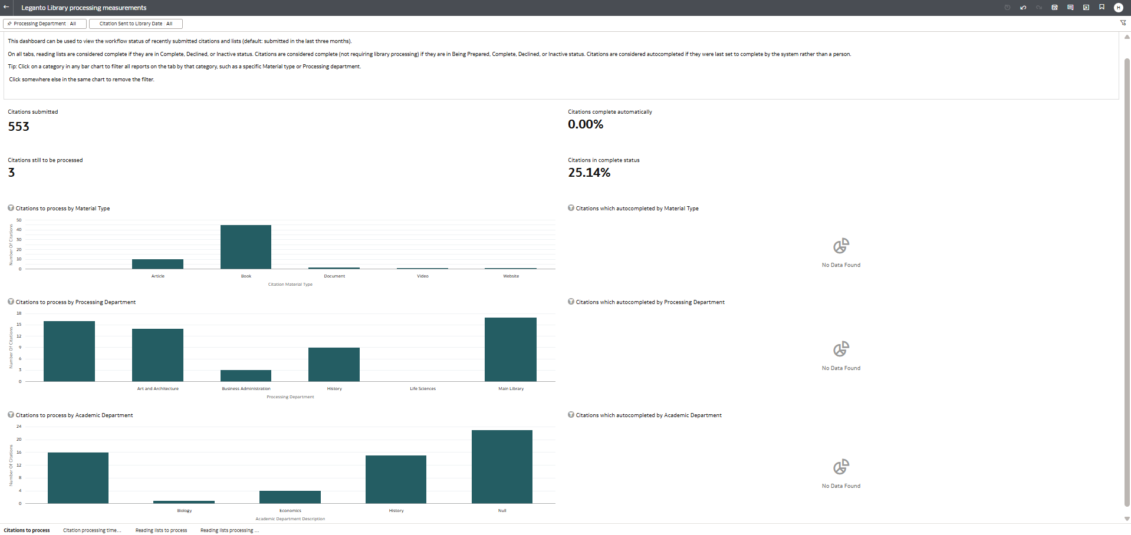Open the Processing Department filter dropdown
Screen dimensions: 1131x535
(44, 24)
